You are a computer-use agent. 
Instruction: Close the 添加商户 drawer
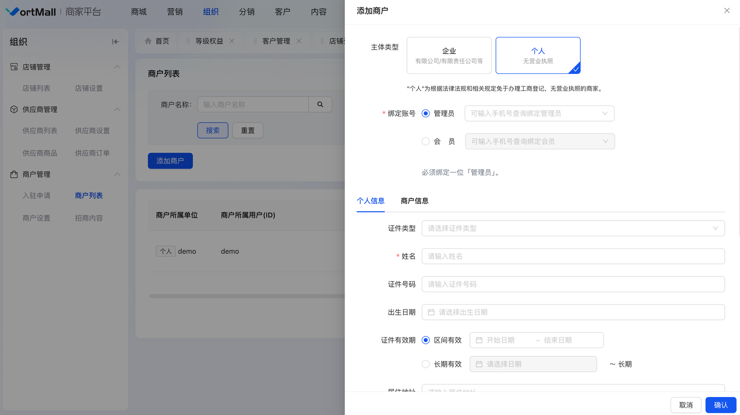point(727,11)
